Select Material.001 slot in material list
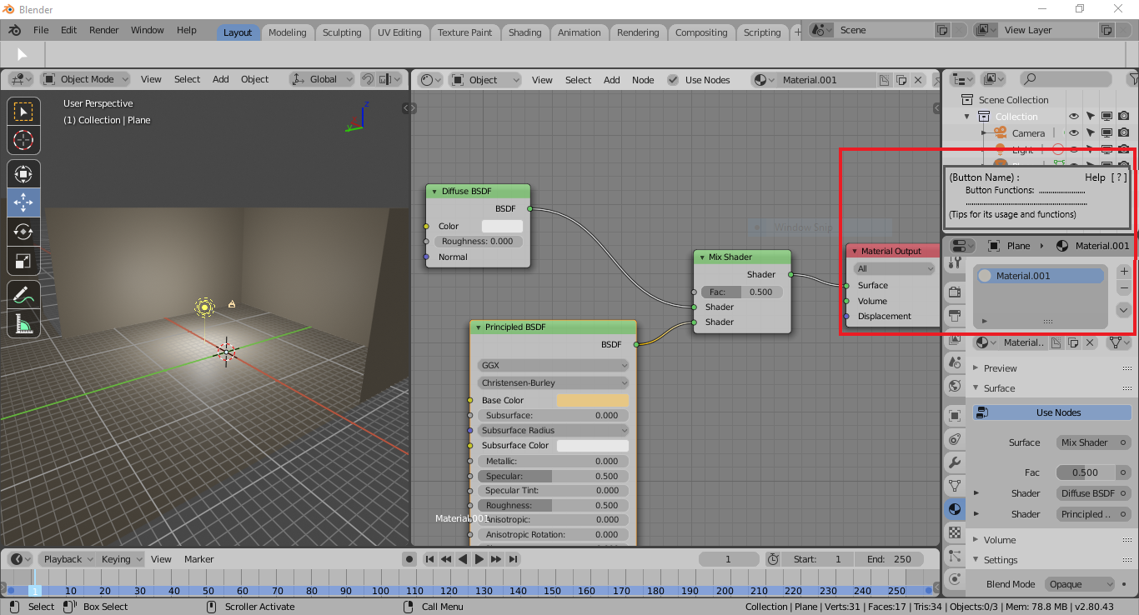The width and height of the screenshot is (1139, 615). coord(1041,276)
